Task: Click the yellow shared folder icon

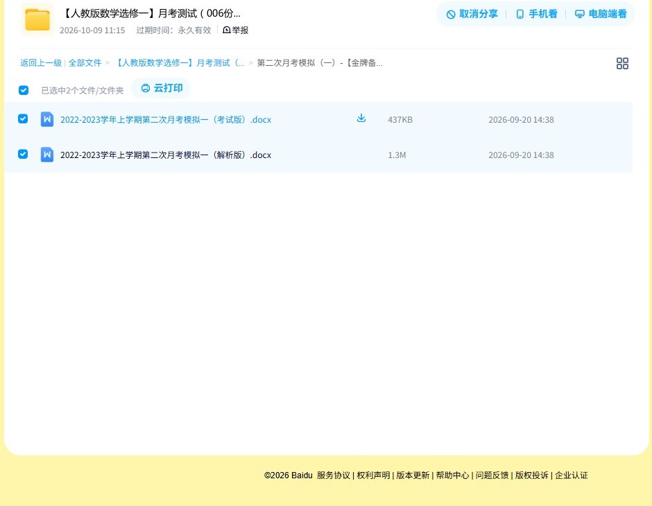Action: pyautogui.click(x=37, y=19)
